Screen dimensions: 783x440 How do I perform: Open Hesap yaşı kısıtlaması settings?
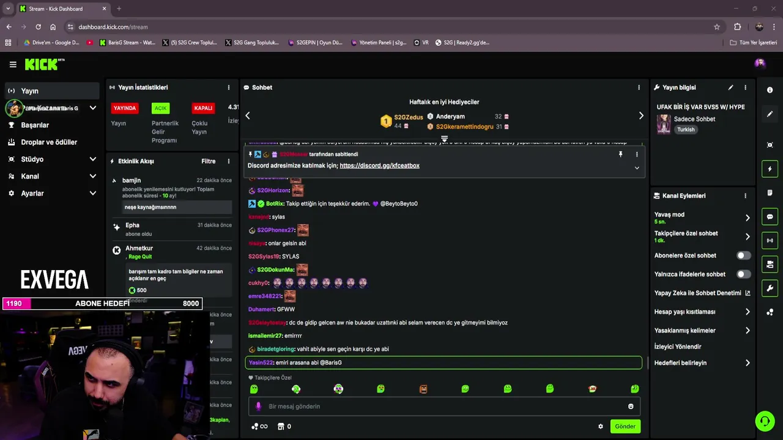[x=702, y=312]
